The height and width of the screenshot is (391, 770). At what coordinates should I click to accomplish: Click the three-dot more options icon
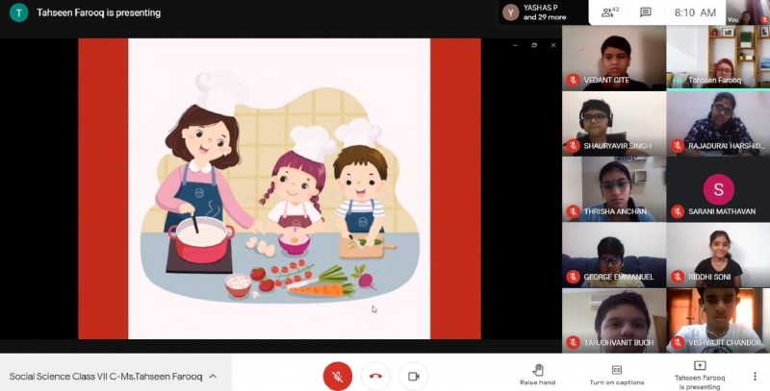click(755, 376)
